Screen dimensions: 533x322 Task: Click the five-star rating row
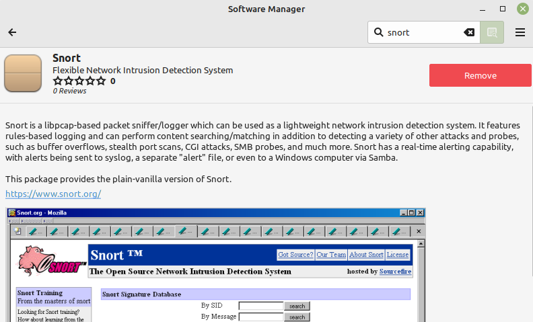pos(79,81)
